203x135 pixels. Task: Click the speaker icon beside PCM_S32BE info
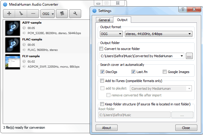(24, 33)
